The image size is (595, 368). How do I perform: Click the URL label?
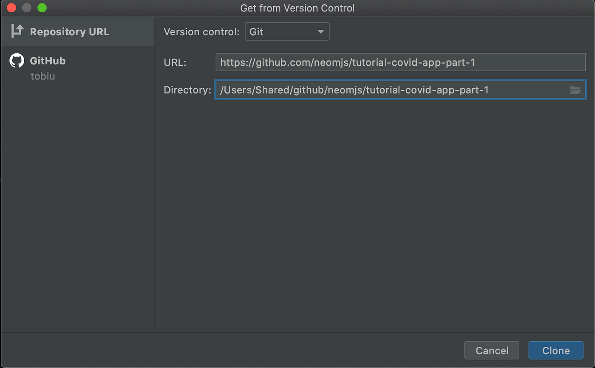(x=175, y=62)
